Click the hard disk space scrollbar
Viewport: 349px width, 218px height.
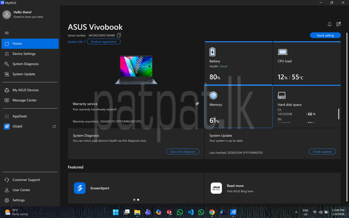pyautogui.click(x=339, y=114)
